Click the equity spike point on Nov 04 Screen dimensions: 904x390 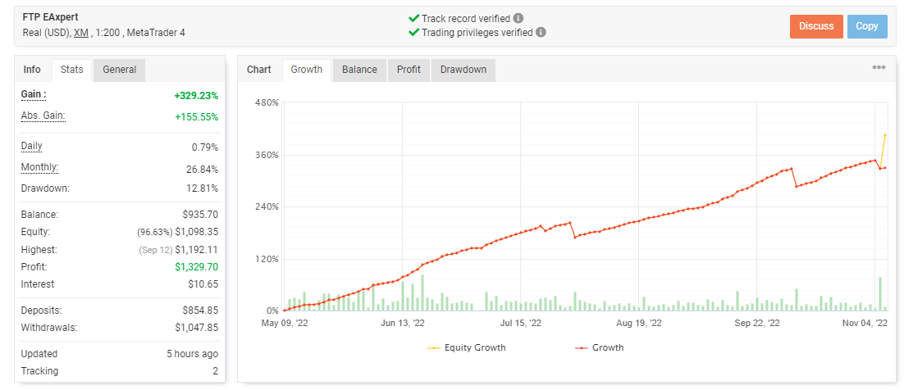point(885,134)
